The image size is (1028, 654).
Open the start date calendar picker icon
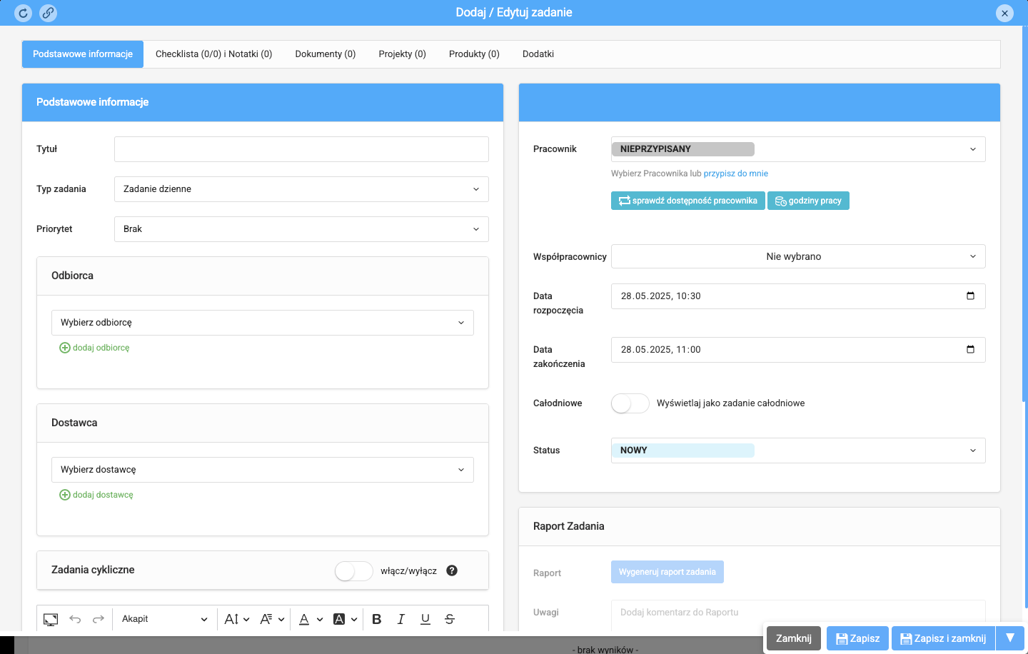coord(970,296)
